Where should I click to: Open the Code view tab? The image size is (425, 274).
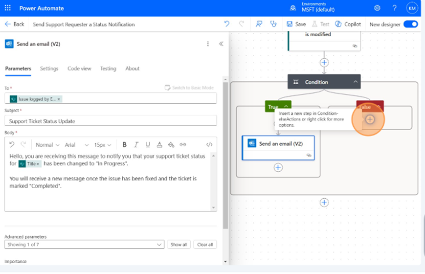(x=79, y=68)
